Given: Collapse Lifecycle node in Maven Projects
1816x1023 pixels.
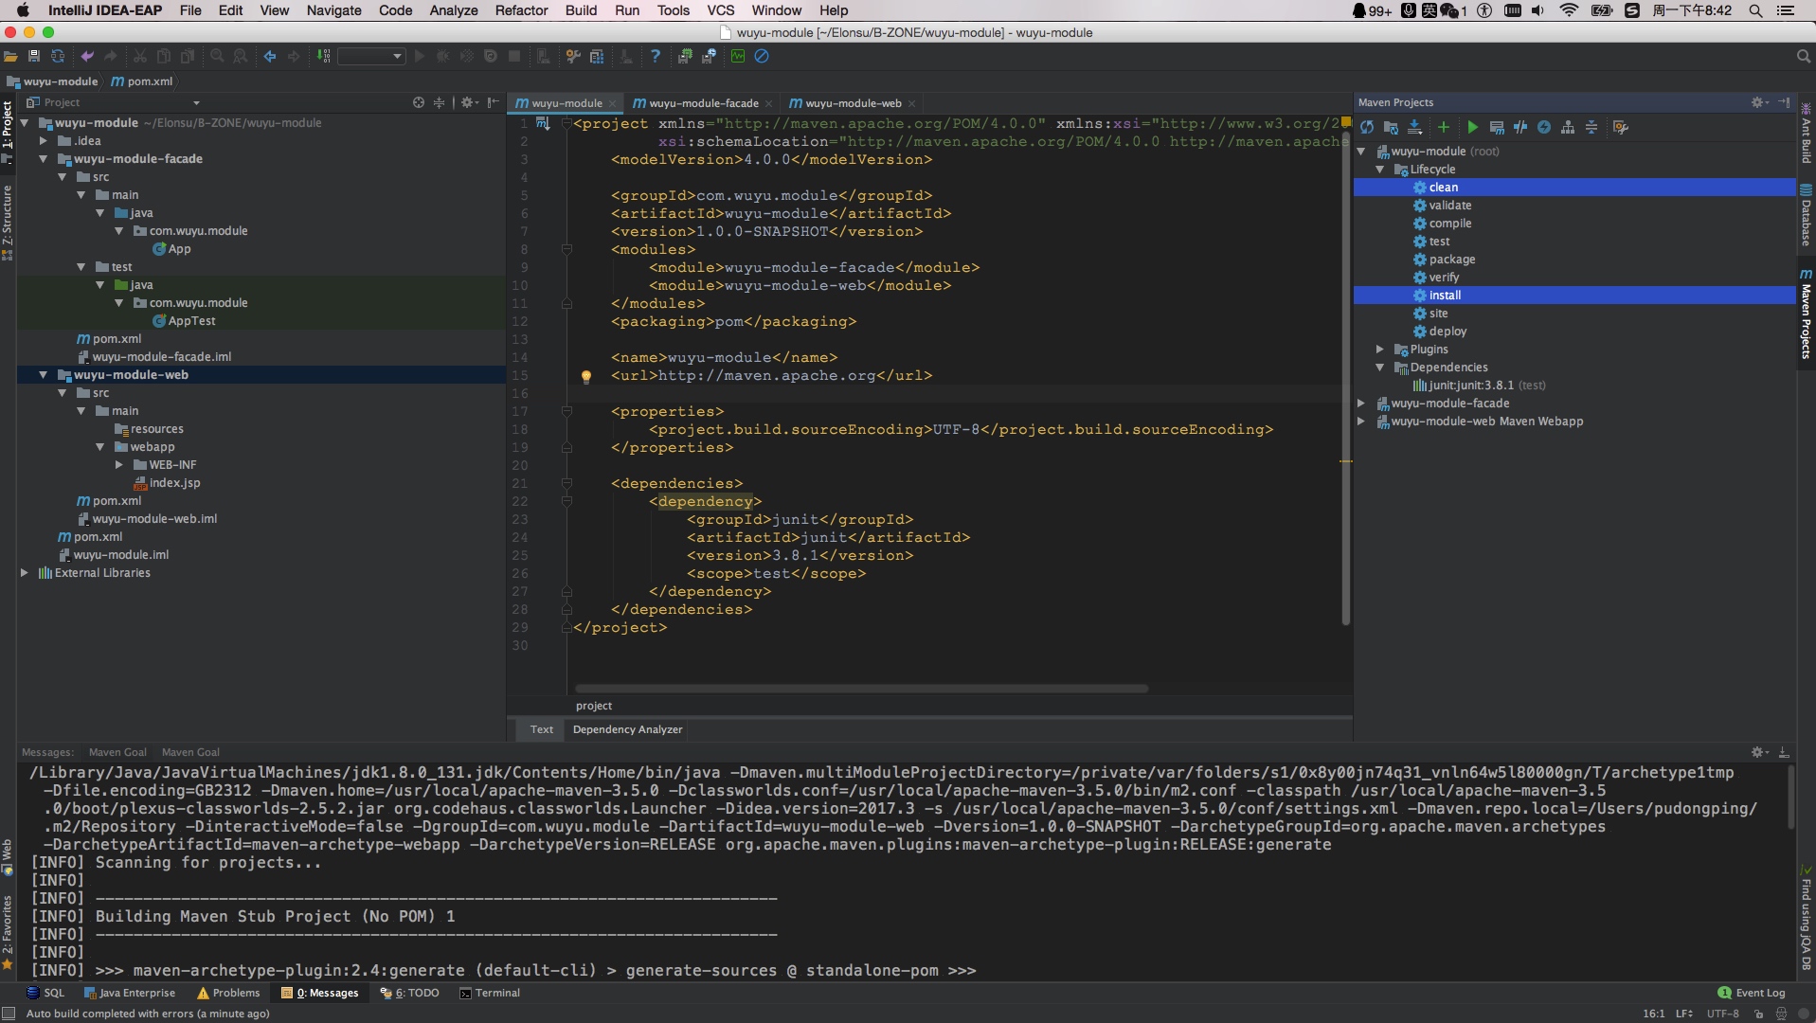Looking at the screenshot, I should pyautogui.click(x=1380, y=170).
